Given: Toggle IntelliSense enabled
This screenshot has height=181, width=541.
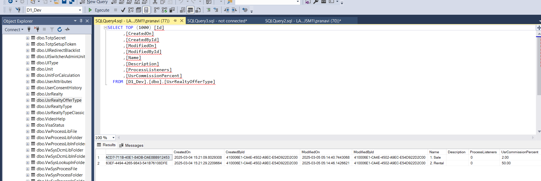Looking at the screenshot, I should [146, 10].
